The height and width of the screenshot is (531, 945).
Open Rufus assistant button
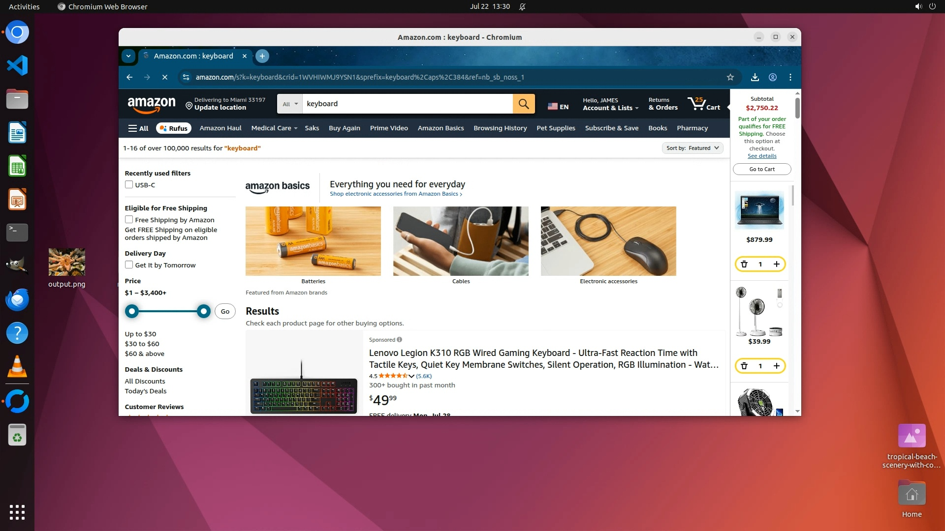(x=174, y=128)
